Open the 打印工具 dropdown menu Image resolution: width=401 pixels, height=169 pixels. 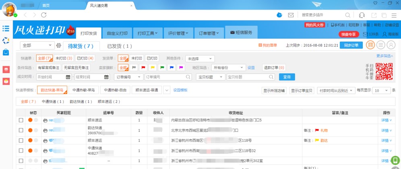(x=147, y=33)
